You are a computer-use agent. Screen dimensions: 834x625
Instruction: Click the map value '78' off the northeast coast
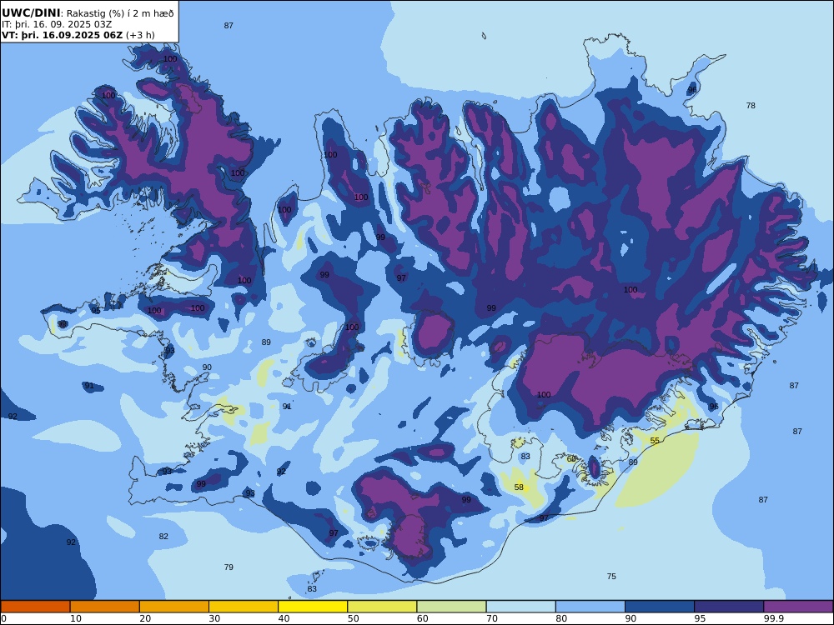751,105
